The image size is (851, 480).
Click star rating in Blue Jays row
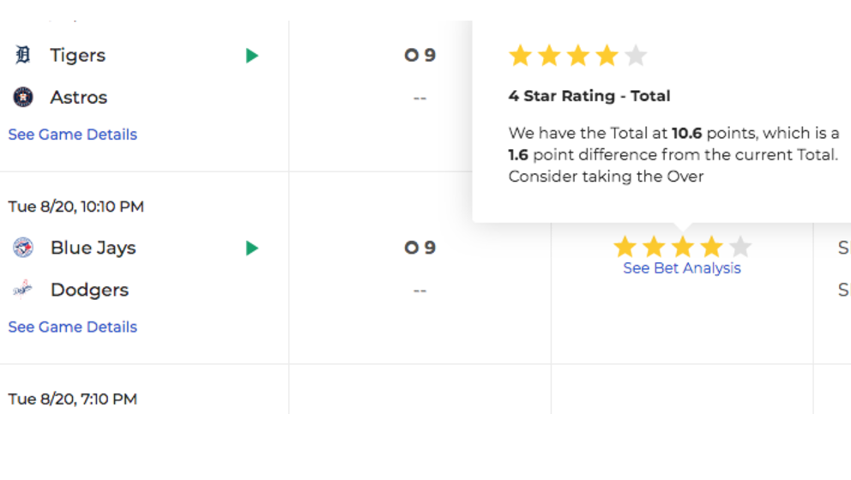(682, 248)
